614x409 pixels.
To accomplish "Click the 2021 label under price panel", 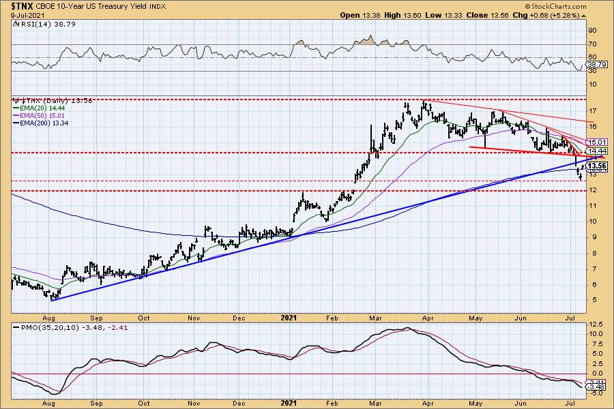I will point(289,318).
